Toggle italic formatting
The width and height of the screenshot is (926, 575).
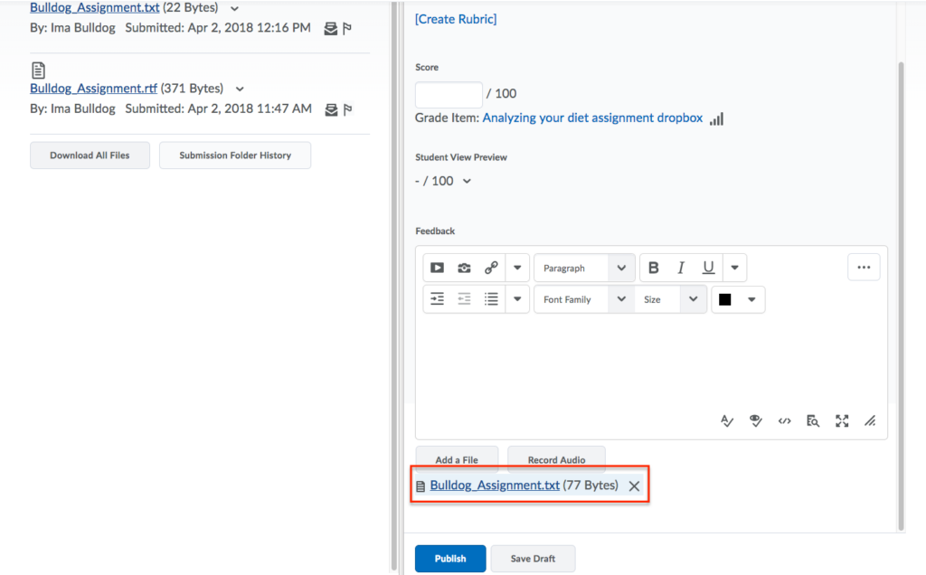click(681, 268)
